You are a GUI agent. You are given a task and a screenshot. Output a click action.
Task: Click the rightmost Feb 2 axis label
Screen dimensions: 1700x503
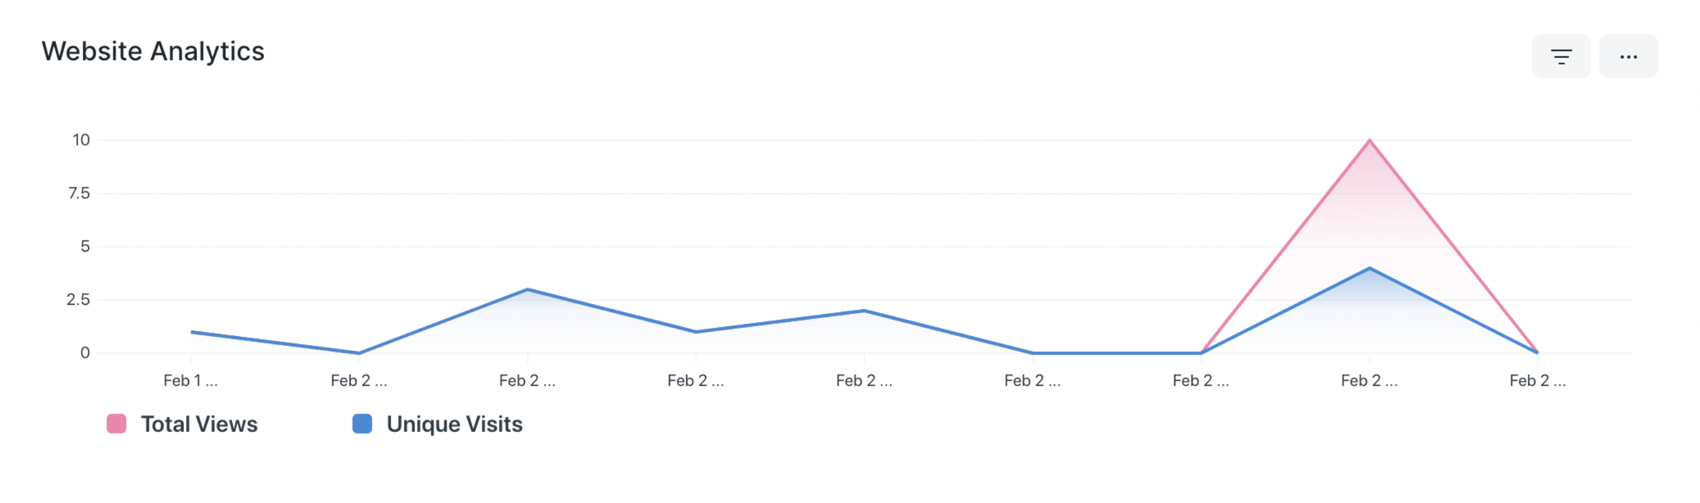pos(1537,380)
